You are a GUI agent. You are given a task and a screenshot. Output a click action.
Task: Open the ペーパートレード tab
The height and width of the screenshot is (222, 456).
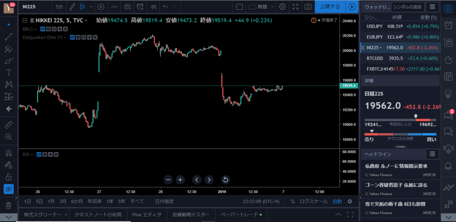(x=241, y=215)
